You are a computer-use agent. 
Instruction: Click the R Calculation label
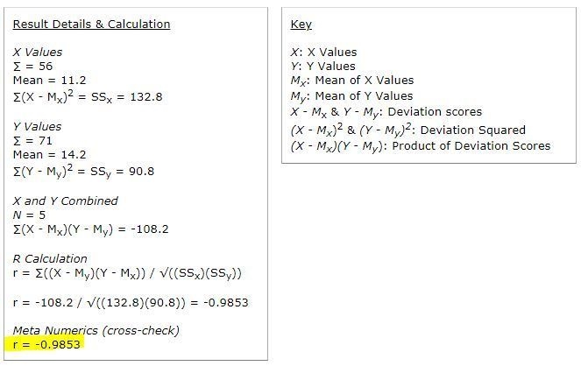(50, 258)
